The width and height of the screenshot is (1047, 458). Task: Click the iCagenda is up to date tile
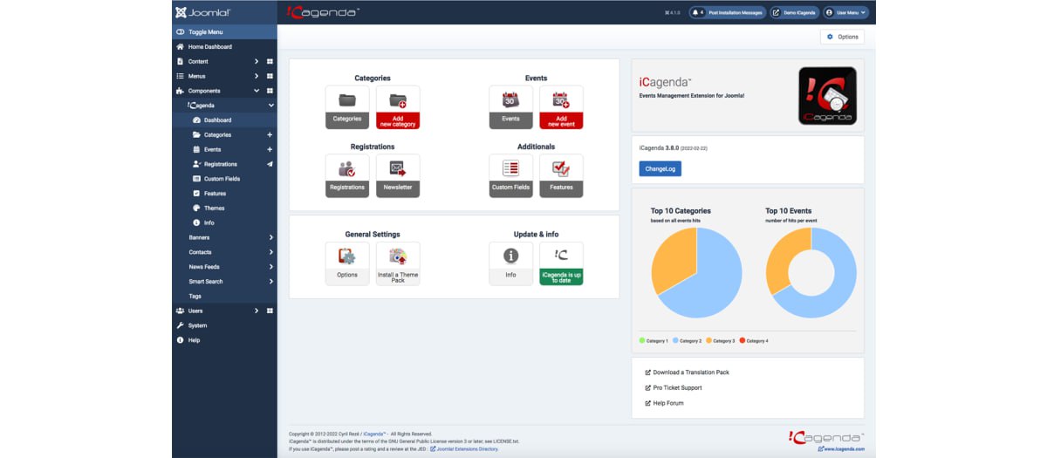[561, 263]
